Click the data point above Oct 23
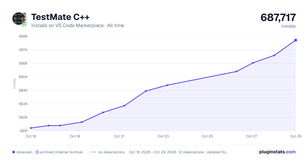Viewport: 308px width, 161px height. 167,85
